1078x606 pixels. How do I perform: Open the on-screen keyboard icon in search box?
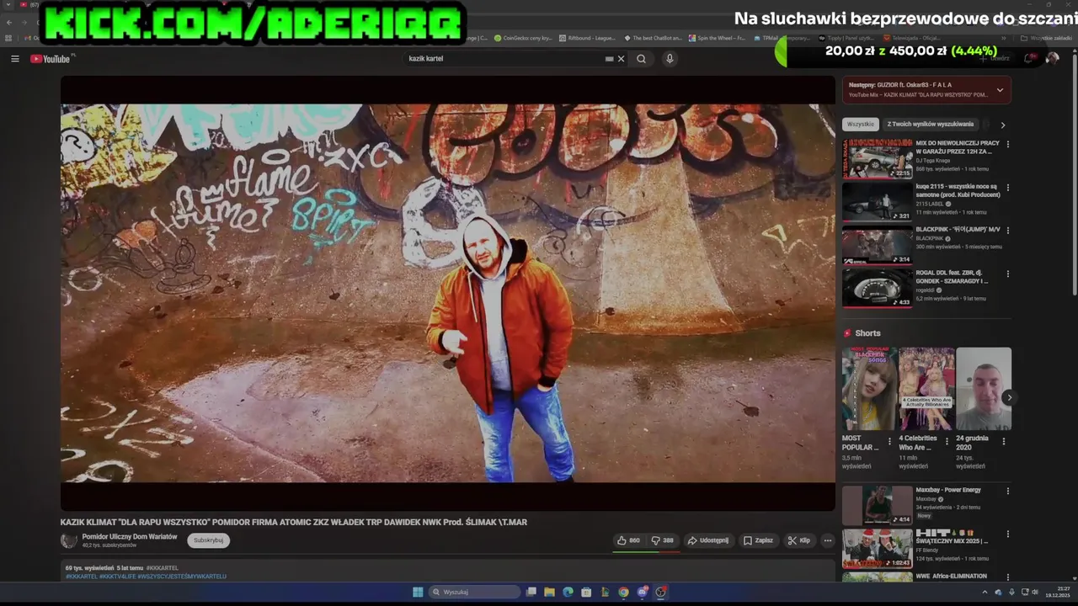609,59
